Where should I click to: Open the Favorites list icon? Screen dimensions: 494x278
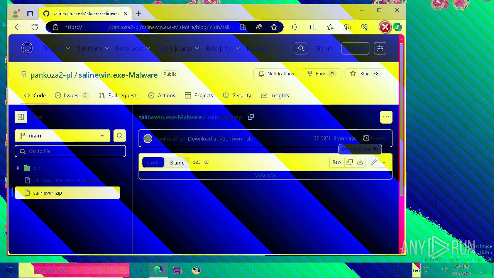(330, 27)
